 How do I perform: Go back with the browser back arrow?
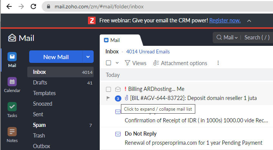(9, 6)
